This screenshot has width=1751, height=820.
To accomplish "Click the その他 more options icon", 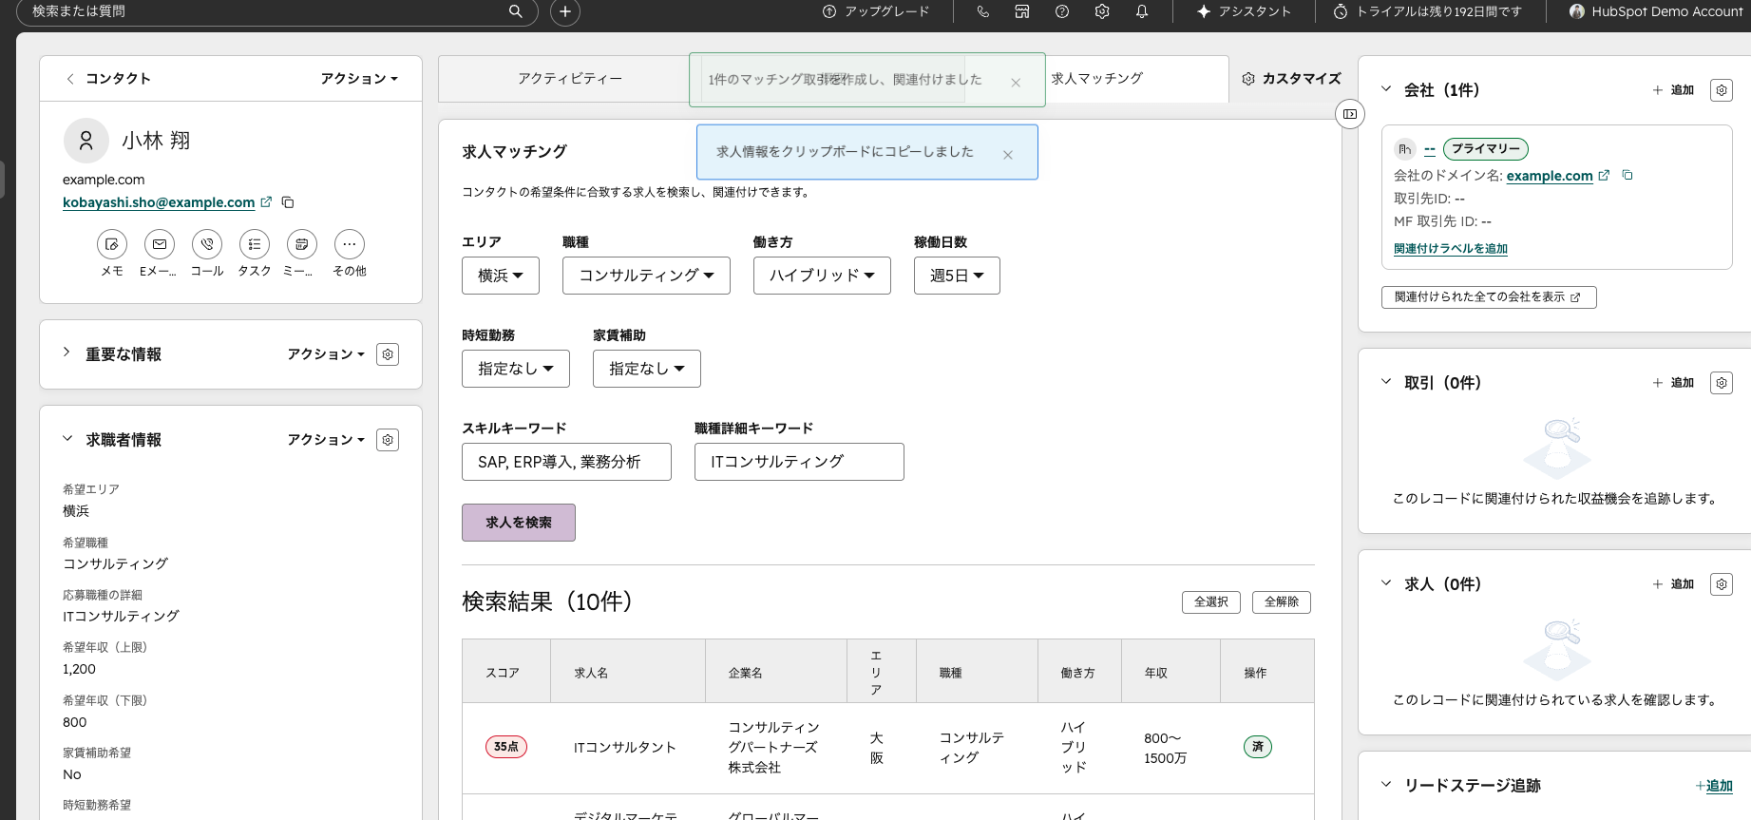I will click(x=350, y=244).
